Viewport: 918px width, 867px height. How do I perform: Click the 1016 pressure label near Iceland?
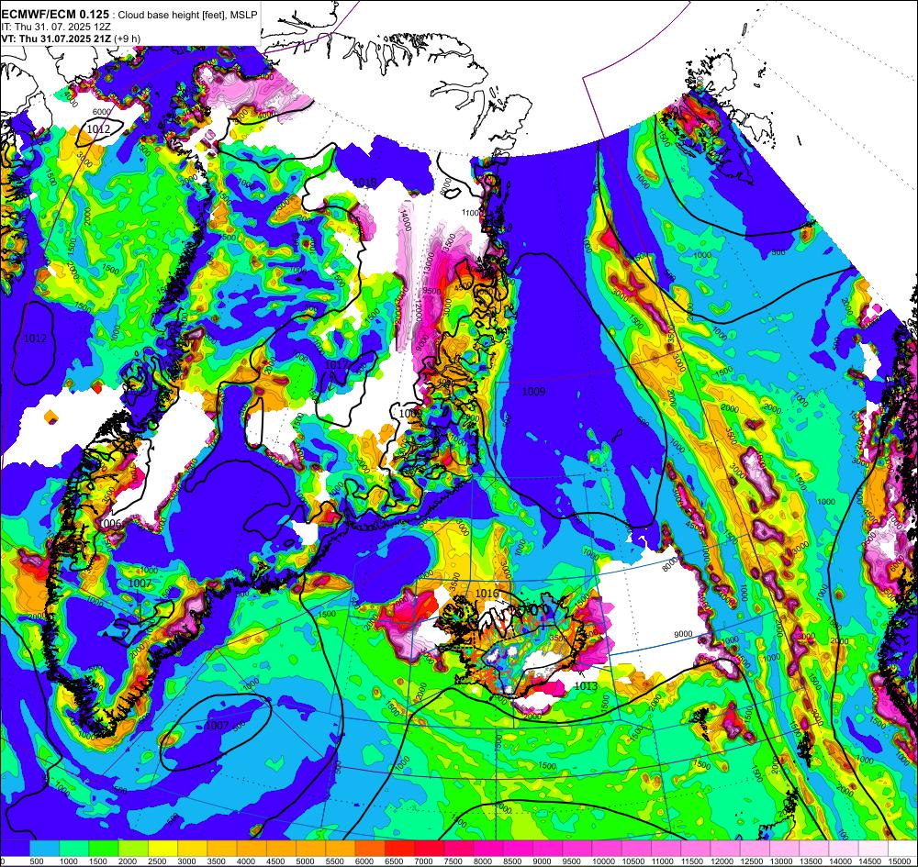point(487,594)
